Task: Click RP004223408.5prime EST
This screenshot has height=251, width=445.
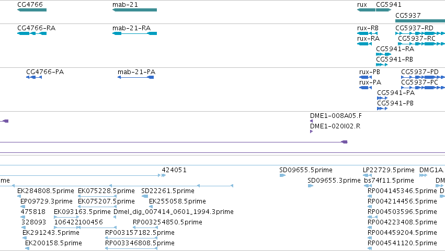Action: [370, 228]
